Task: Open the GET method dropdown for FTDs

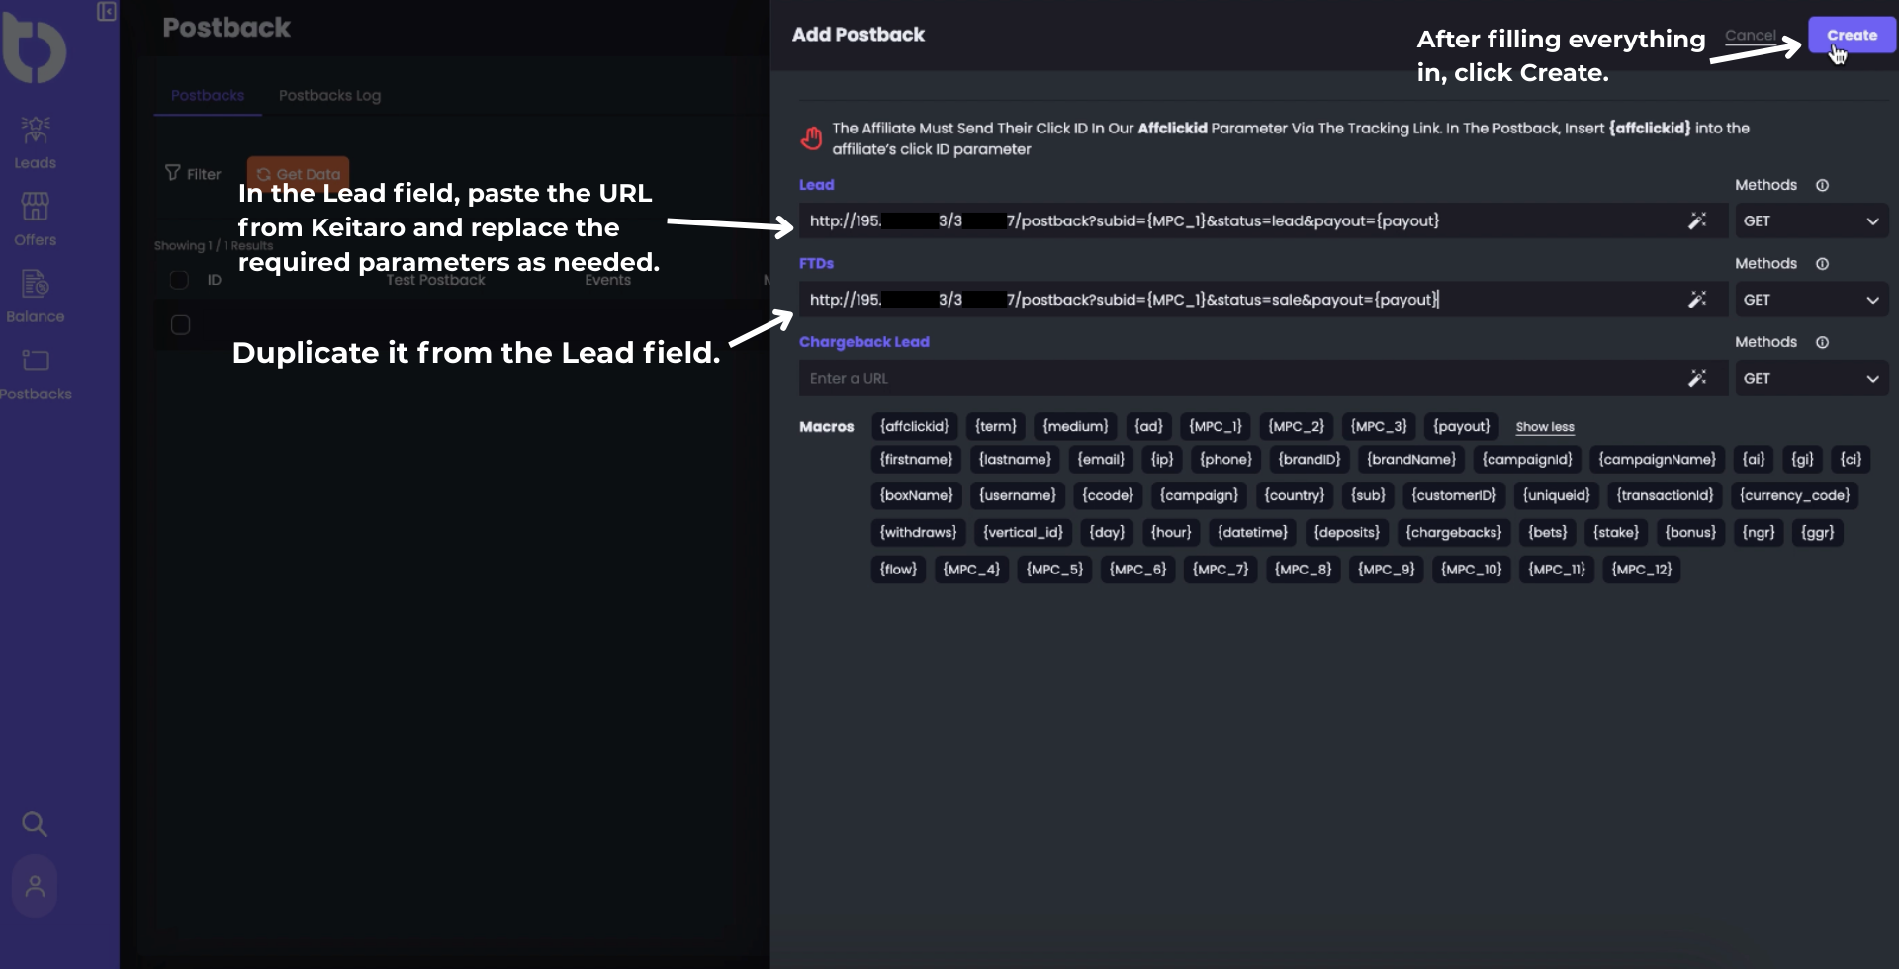Action: 1812,299
